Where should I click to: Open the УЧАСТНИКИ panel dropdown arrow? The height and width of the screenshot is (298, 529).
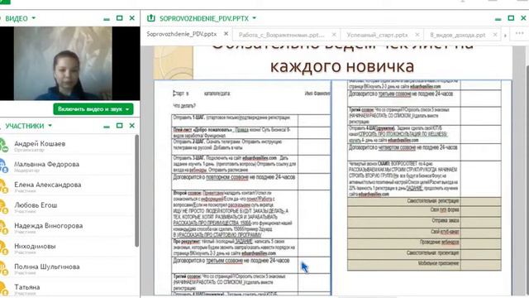click(x=50, y=126)
